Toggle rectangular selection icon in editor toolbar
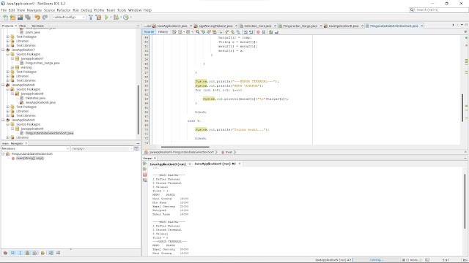Viewport: 469px width, 263px height. click(220, 31)
